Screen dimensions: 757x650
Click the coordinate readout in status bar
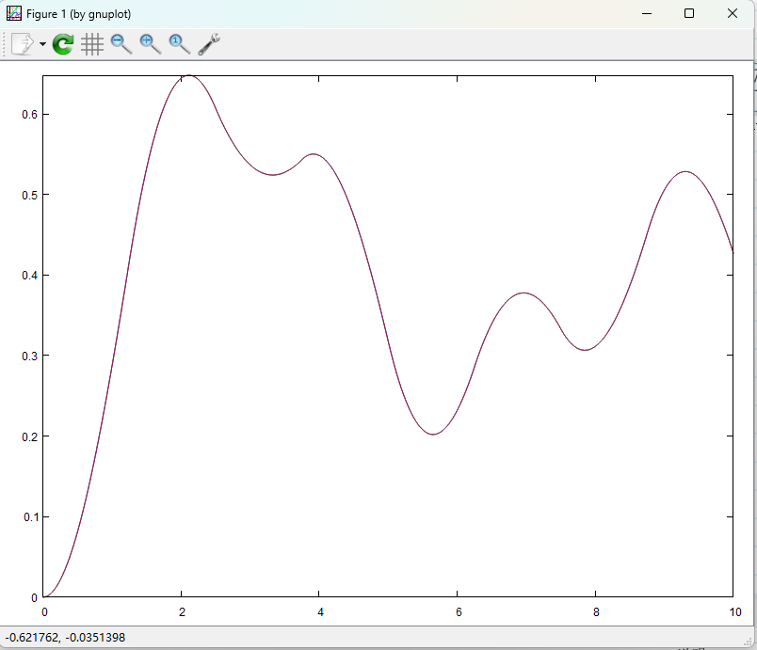65,638
